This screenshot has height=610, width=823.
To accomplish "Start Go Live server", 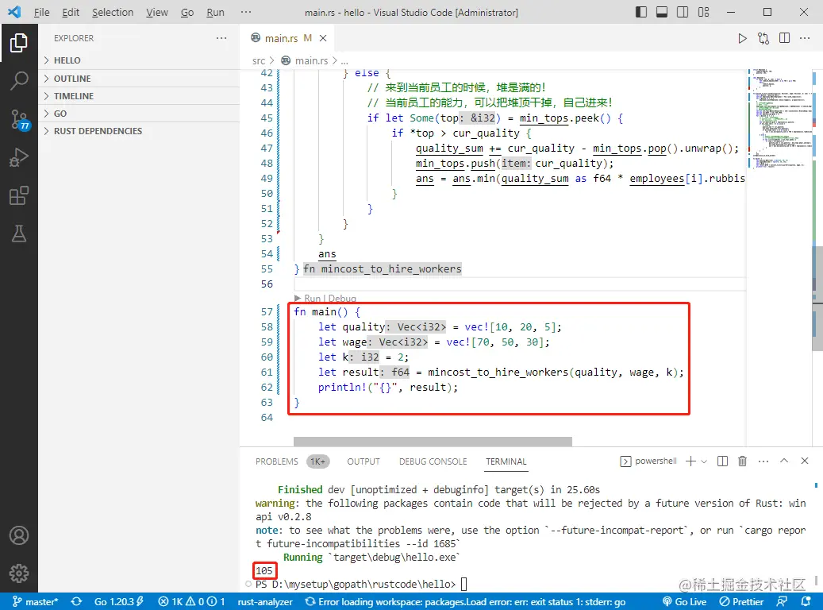I will tap(684, 601).
